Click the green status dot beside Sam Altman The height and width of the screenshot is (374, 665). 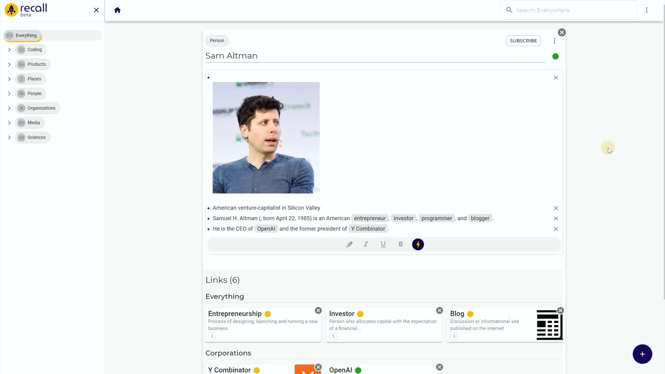point(555,56)
